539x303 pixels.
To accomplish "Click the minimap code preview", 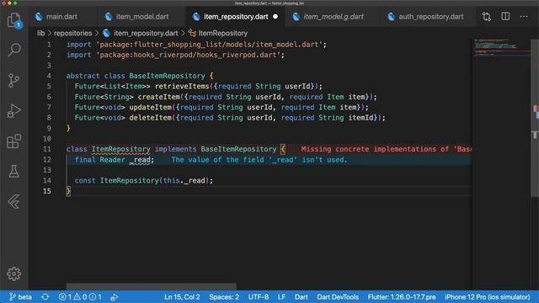I will point(501,47).
